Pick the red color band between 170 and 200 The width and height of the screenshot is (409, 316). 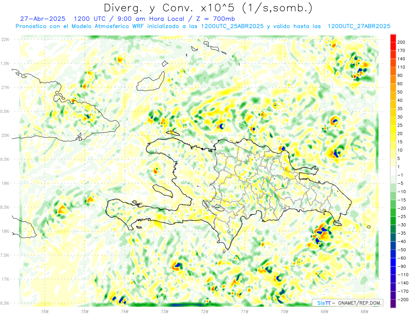[393, 46]
